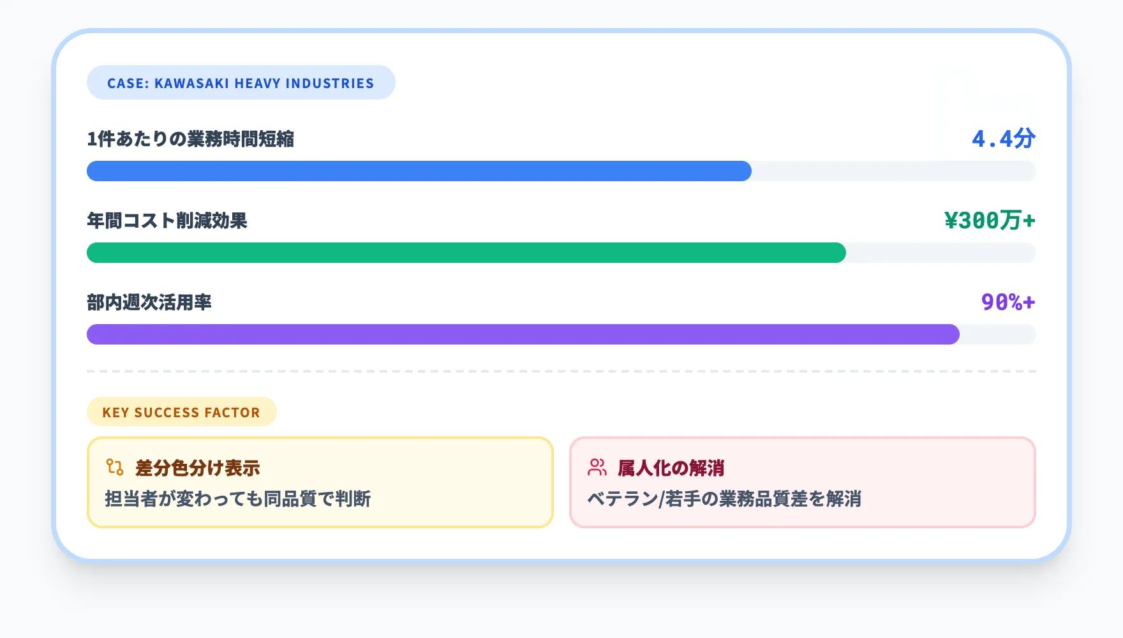Click the 4.4分 value
1123x638 pixels.
pos(1003,138)
